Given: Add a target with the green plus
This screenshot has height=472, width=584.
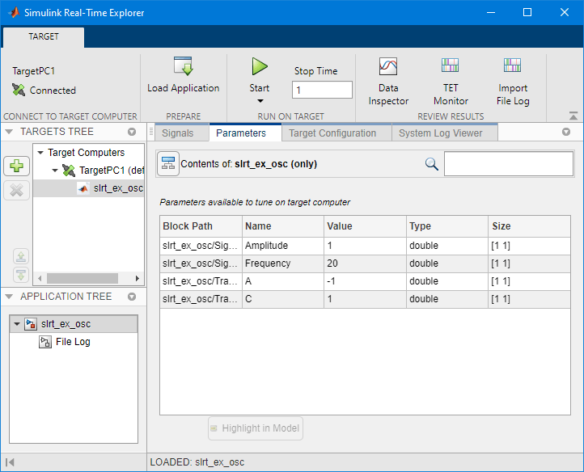Looking at the screenshot, I should [x=17, y=166].
